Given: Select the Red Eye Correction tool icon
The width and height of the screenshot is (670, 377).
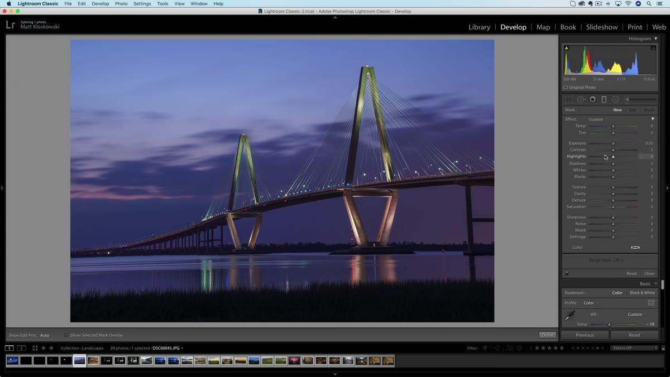Looking at the screenshot, I should [592, 99].
